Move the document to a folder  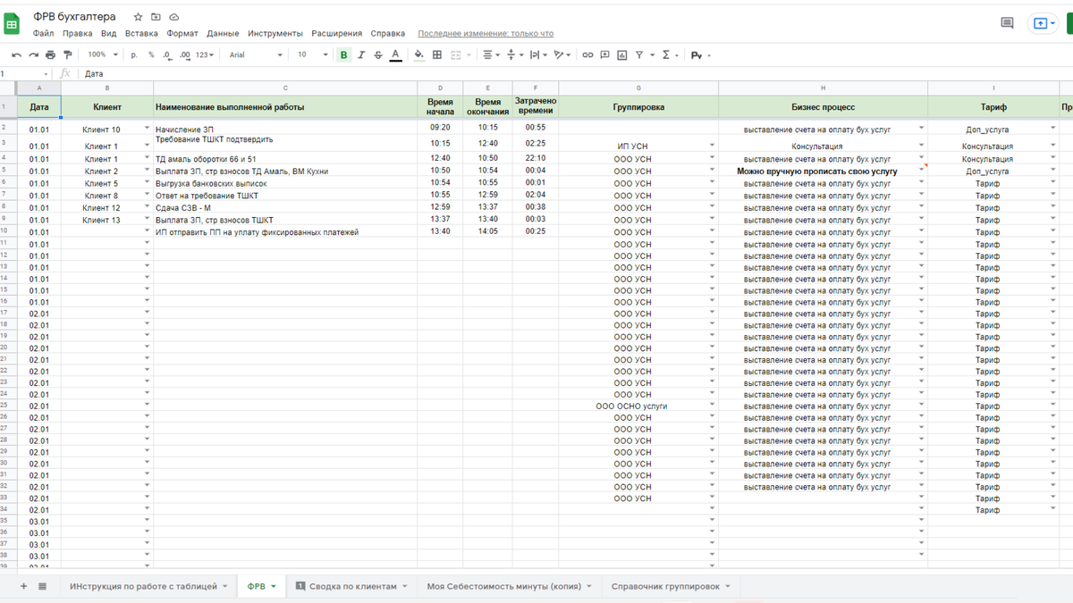(156, 17)
